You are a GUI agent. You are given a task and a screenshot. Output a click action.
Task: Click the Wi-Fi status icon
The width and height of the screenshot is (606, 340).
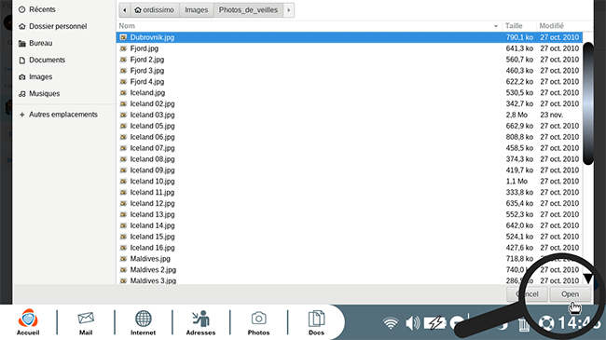click(x=391, y=322)
